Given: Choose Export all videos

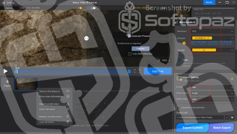Looking at the screenshot, I should [47, 109].
